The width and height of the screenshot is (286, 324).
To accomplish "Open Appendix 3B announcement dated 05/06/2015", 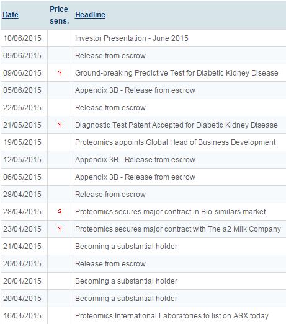I will pyautogui.click(x=135, y=90).
